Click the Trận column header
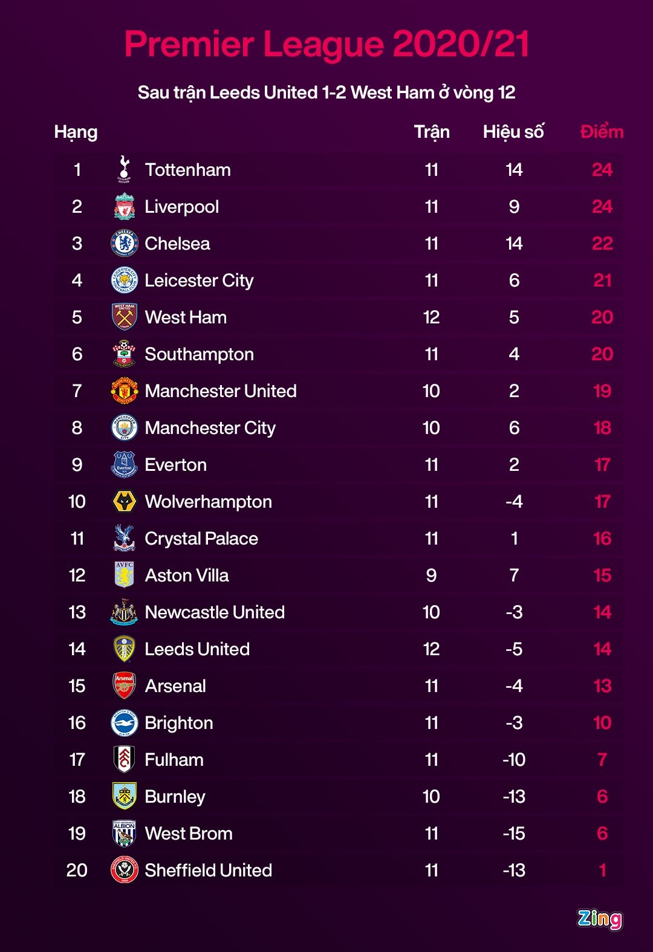Screen dimensions: 653x952 point(432,132)
